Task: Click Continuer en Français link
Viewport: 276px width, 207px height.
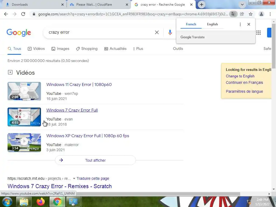Action: [x=244, y=82]
